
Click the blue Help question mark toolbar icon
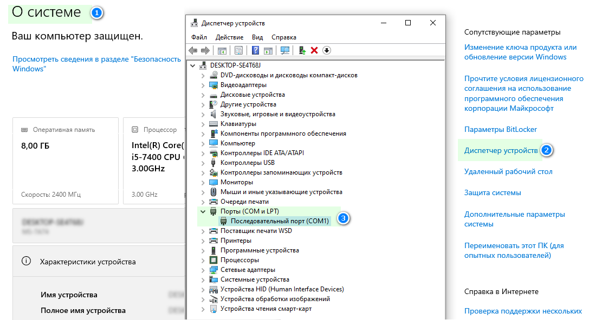(x=255, y=51)
